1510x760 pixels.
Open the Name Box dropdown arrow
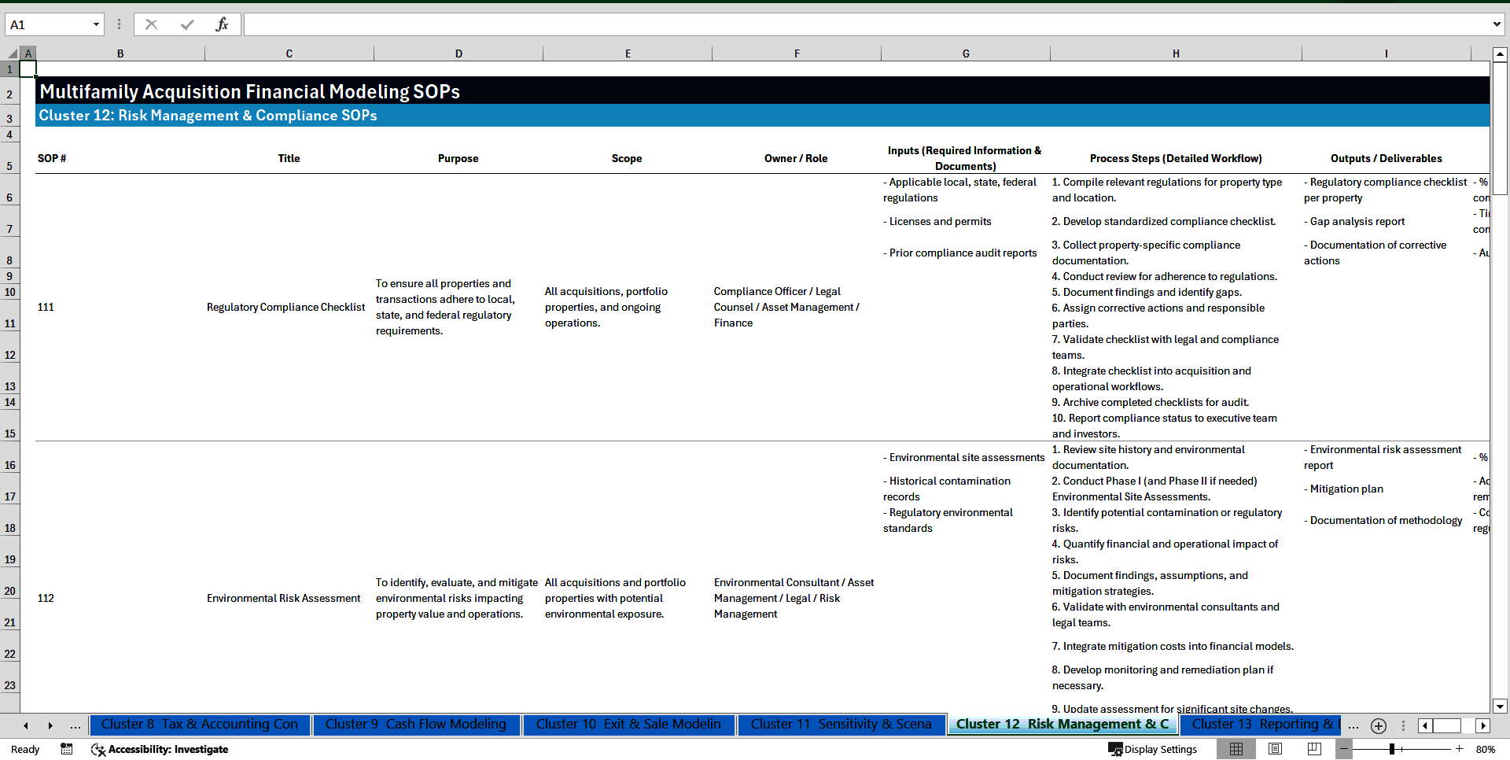tap(96, 24)
